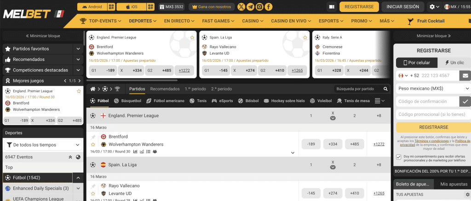Image resolution: width=471 pixels, height=201 pixels.
Task: Go to home via breadcrumb house icon
Action: pyautogui.click(x=93, y=89)
